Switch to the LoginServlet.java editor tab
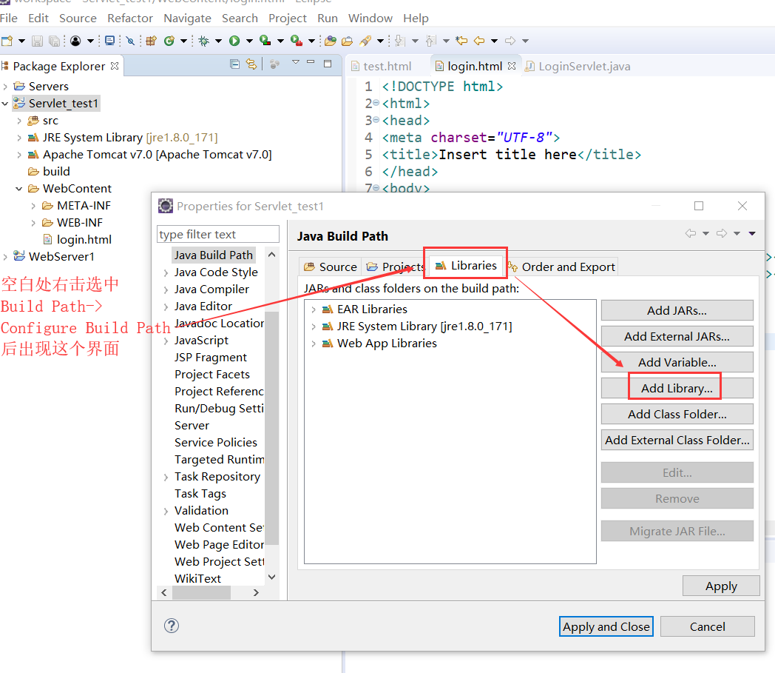The width and height of the screenshot is (775, 673). (x=578, y=67)
